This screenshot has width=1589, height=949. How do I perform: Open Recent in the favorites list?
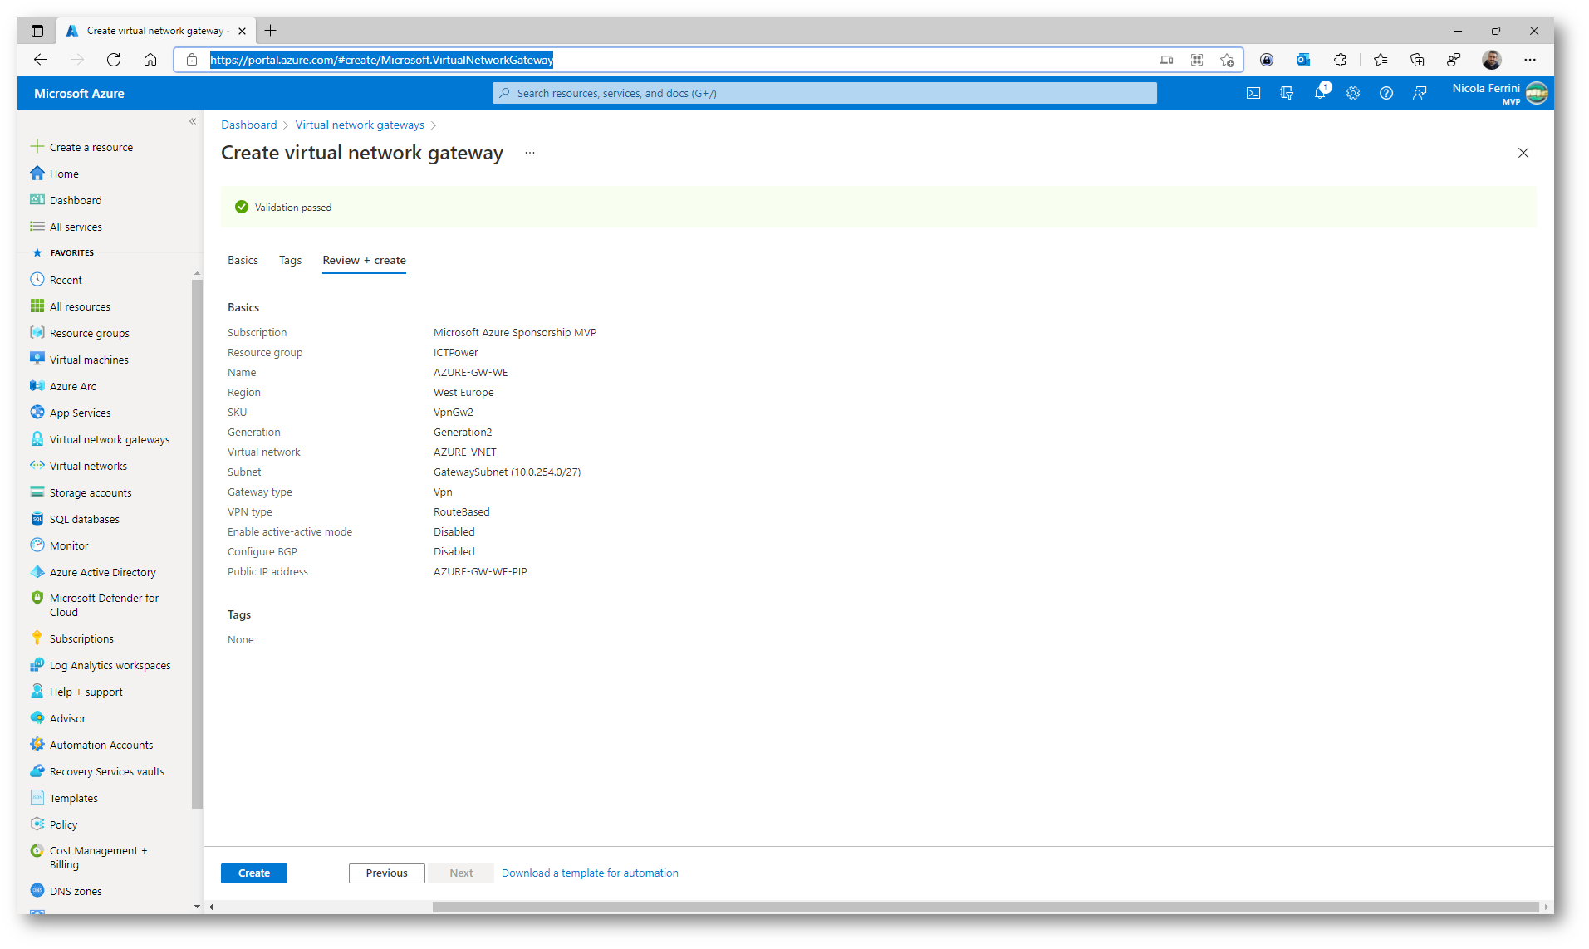(x=66, y=280)
